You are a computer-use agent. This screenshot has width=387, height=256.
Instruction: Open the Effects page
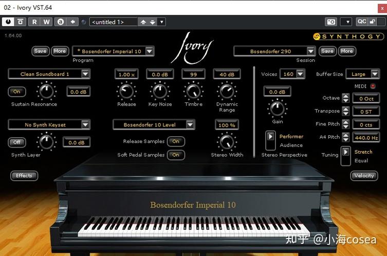point(24,176)
